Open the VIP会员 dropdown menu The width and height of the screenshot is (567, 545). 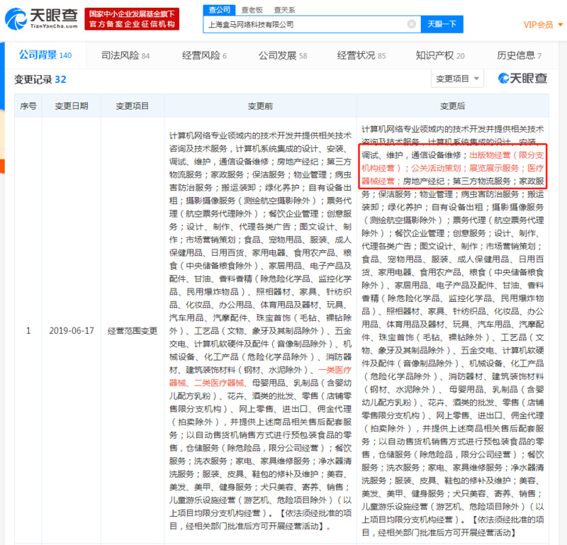[x=541, y=25]
